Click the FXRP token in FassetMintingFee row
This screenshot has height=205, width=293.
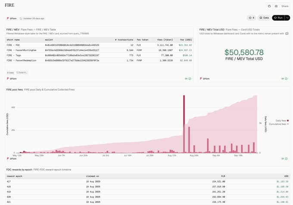pos(139,50)
